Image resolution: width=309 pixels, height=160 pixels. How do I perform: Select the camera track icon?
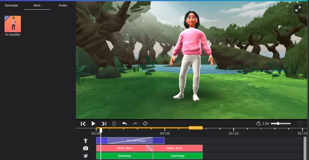pos(86,148)
